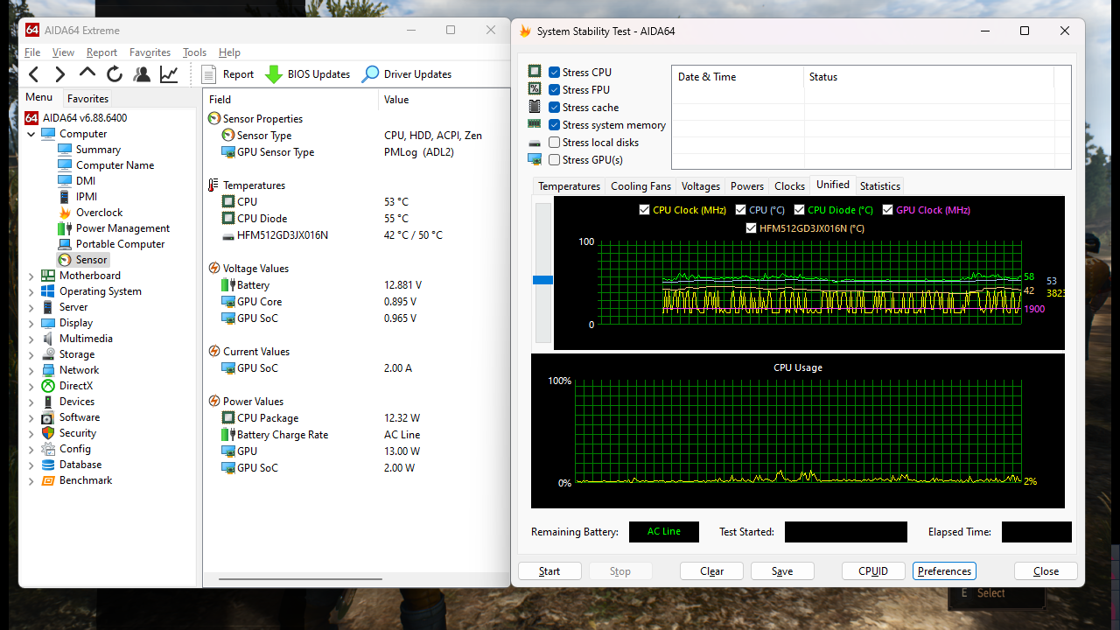The image size is (1120, 630).
Task: Toggle the Stress FPU checkbox
Action: pyautogui.click(x=554, y=90)
